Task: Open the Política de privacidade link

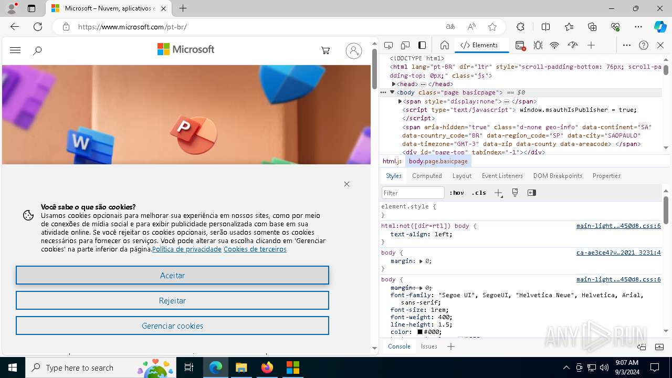Action: coord(187,249)
